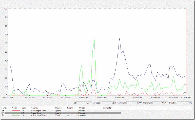Click the 'Minimum' statistic label

[x=122, y=103]
